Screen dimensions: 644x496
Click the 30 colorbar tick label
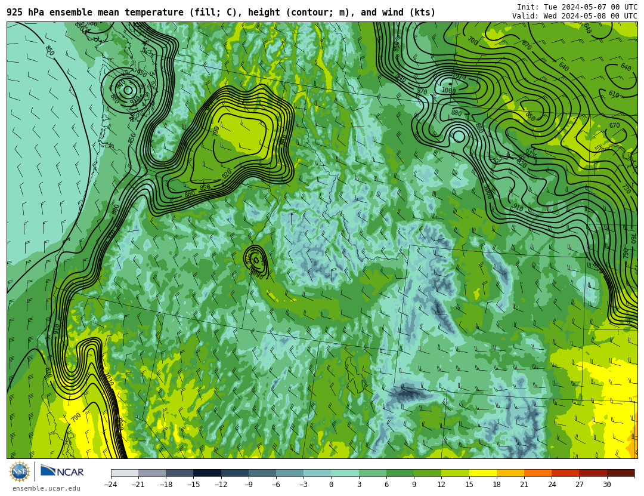coord(606,485)
